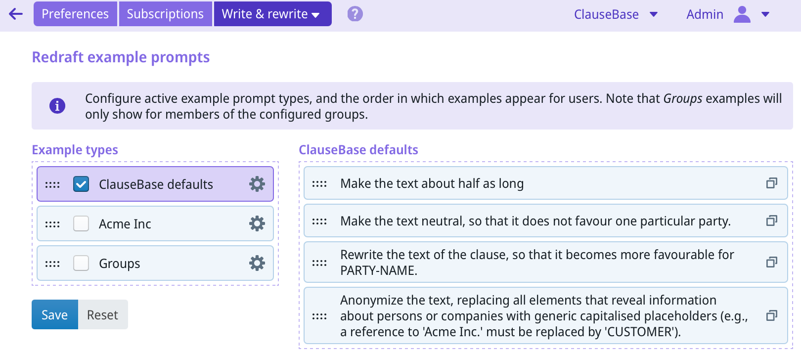Click the back arrow icon

(x=16, y=14)
